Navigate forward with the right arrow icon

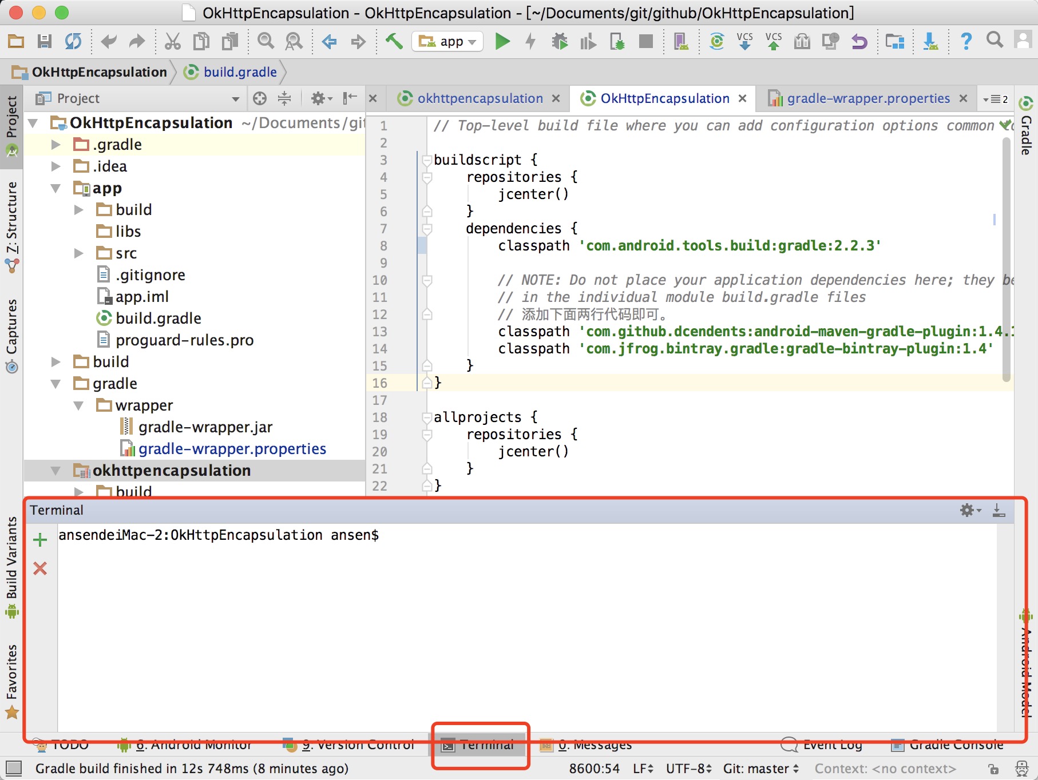click(x=358, y=41)
